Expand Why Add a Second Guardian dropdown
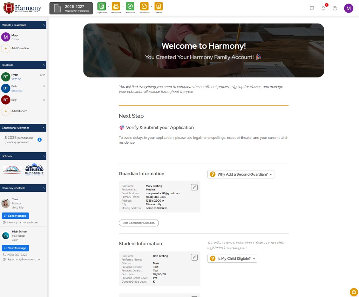This screenshot has width=359, height=297. [241, 174]
